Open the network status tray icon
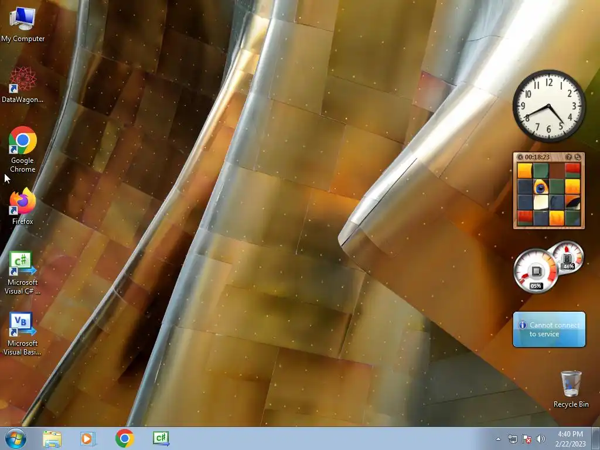This screenshot has width=600, height=450. (512, 439)
